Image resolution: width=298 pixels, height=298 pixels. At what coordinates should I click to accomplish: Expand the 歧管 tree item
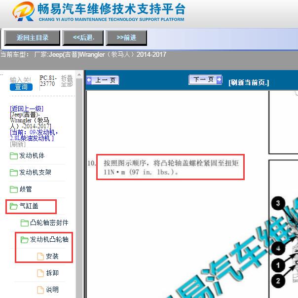[x=26, y=189]
